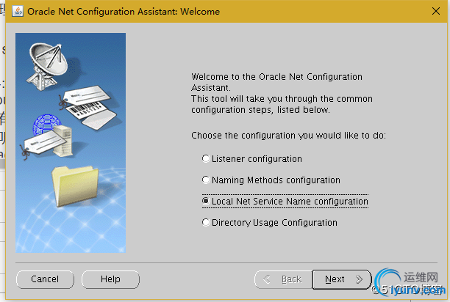Open Help for the assistant
Image resolution: width=450 pixels, height=302 pixels.
coord(110,279)
